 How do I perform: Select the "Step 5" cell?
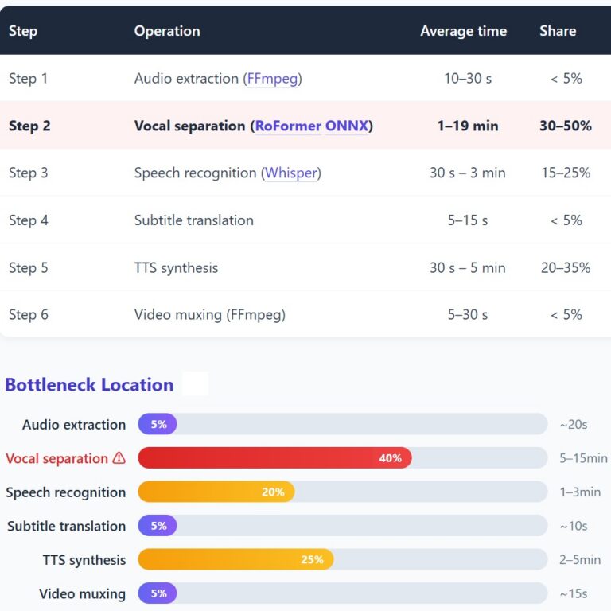pos(29,268)
